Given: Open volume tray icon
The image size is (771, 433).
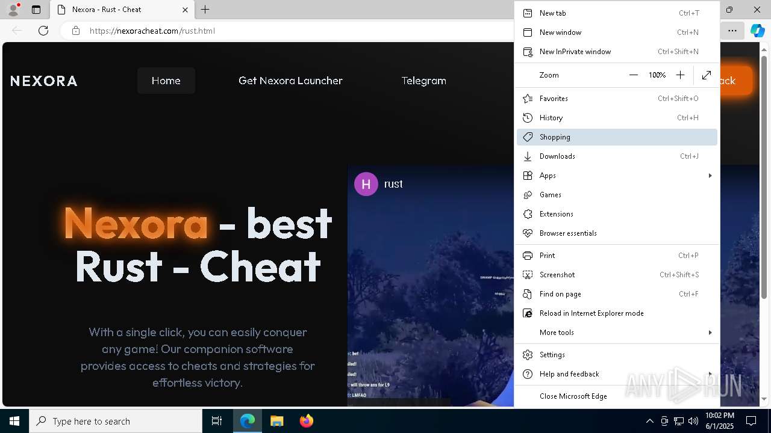Looking at the screenshot, I should pos(693,421).
